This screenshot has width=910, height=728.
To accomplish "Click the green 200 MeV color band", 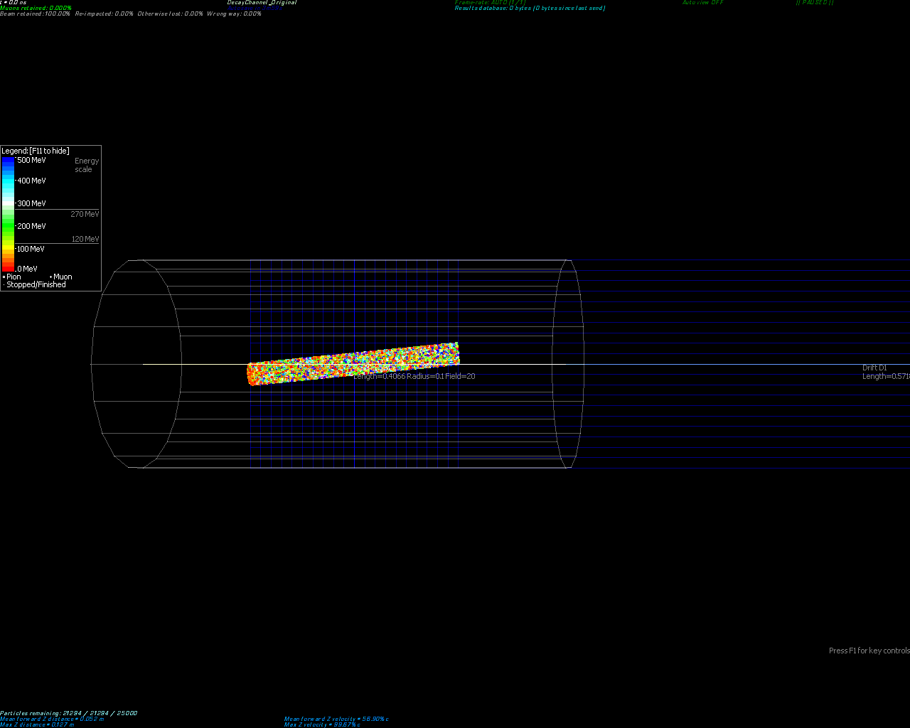I will tap(8, 226).
